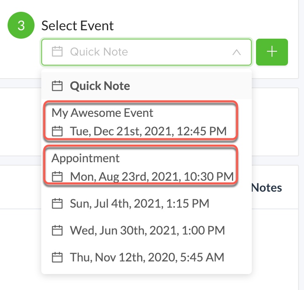
Task: Click calendar icon inside the event input
Action: click(57, 52)
